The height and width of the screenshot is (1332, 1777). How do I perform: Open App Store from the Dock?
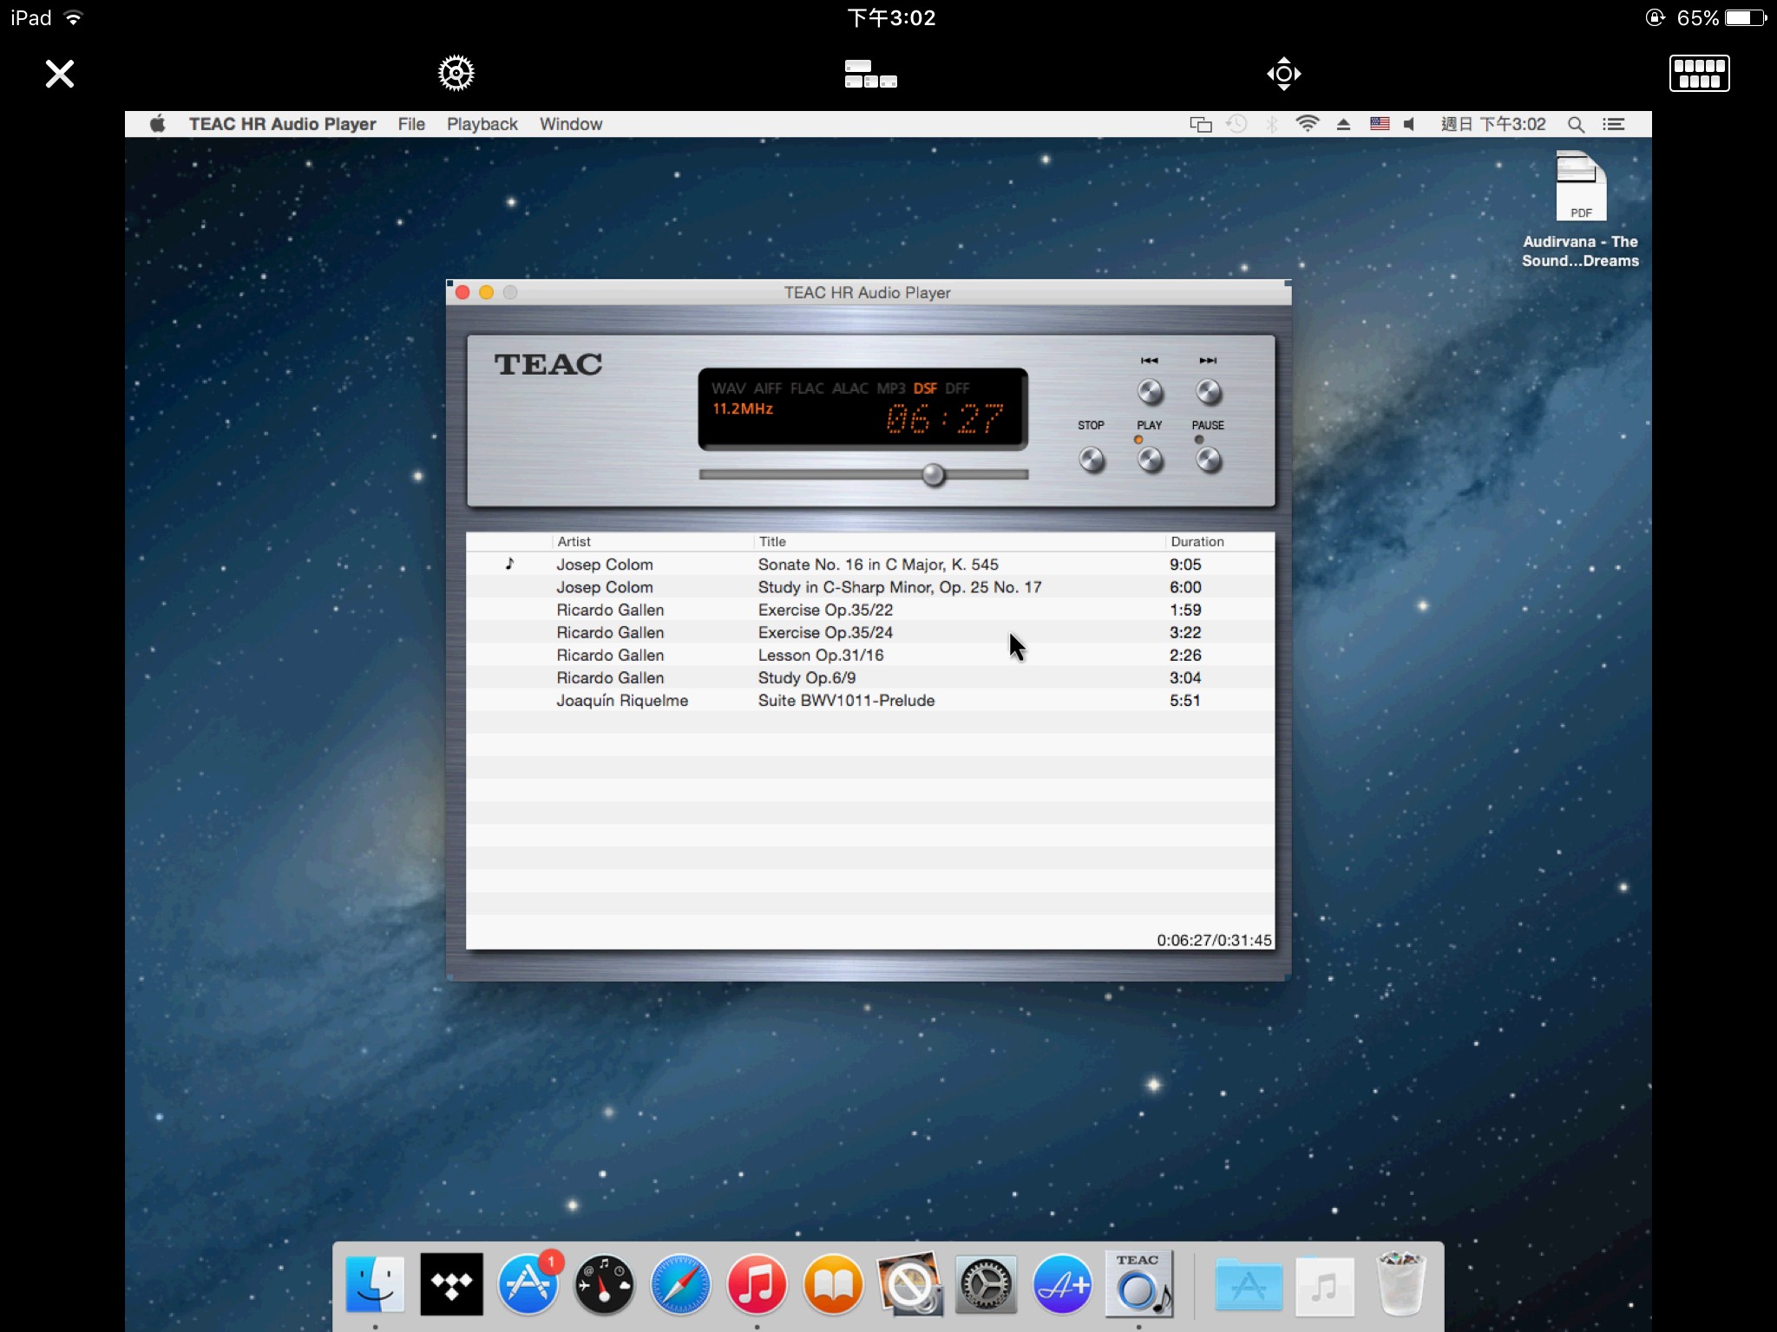click(x=528, y=1284)
